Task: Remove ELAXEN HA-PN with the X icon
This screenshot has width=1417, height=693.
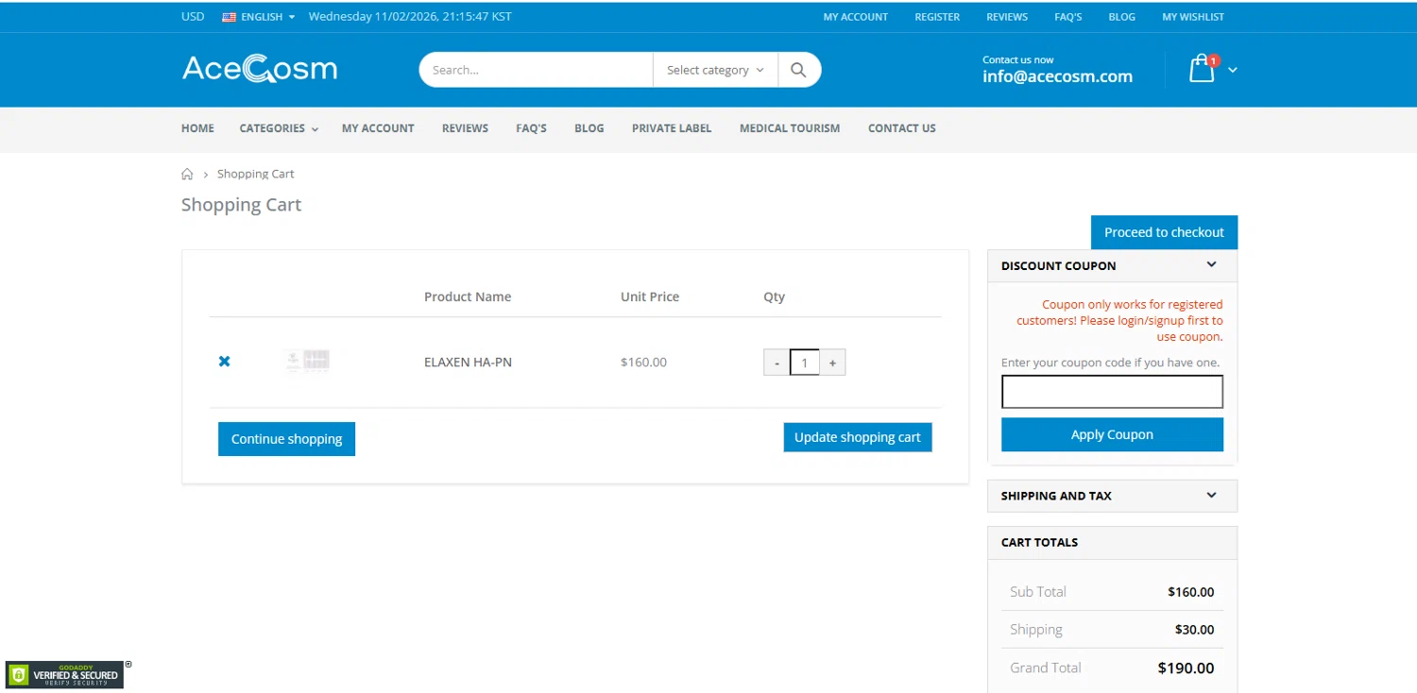Action: click(x=224, y=362)
